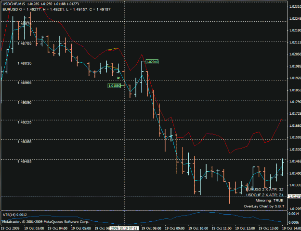Click the 1.01855 price on right axis
Screen dimensions: 301x231
pos(295,90)
